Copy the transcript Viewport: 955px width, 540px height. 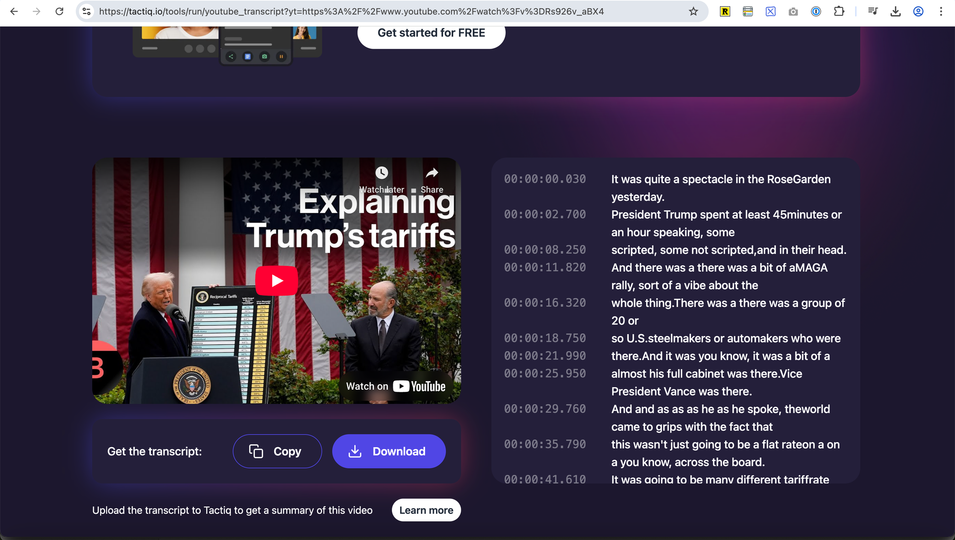point(277,451)
